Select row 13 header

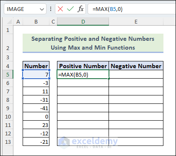8,142
